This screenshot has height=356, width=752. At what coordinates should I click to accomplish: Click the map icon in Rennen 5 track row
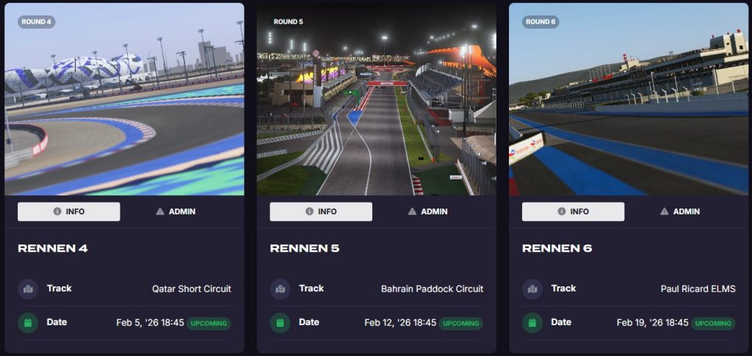point(280,289)
